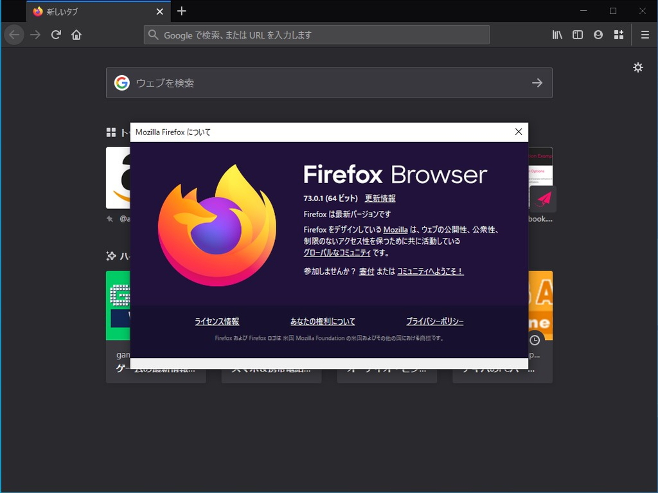Open new tab page settings gear
The width and height of the screenshot is (658, 493).
[x=638, y=67]
